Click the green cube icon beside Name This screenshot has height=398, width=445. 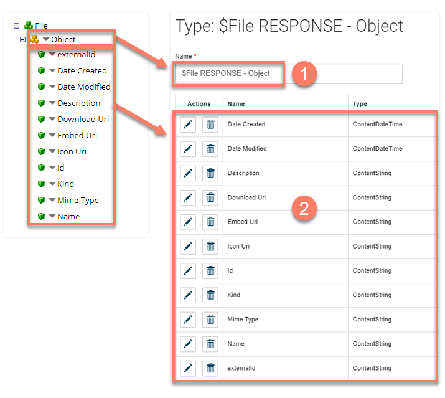[42, 217]
